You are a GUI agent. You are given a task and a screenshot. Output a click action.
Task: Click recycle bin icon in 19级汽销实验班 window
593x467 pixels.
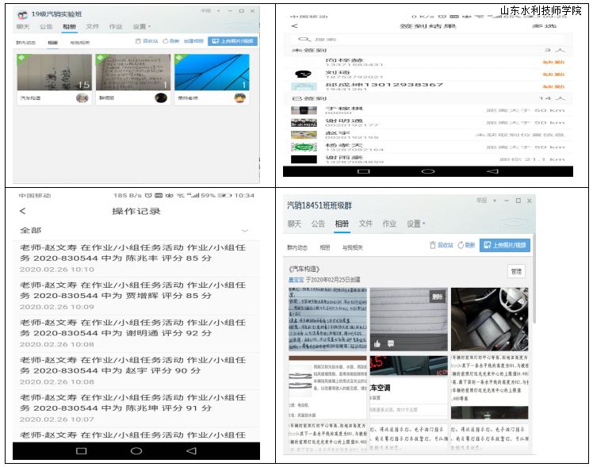138,41
